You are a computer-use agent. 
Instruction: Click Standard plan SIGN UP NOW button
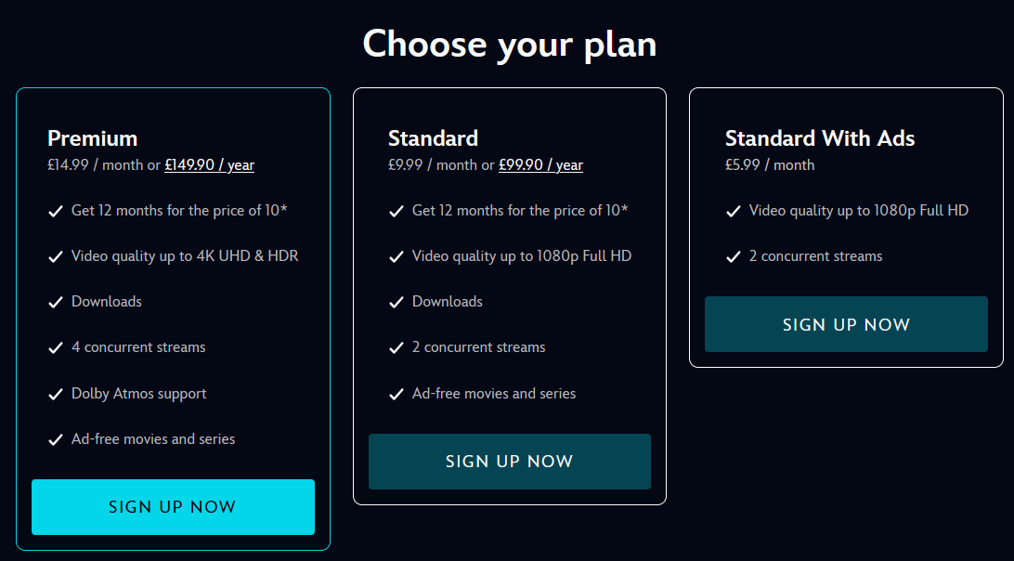click(x=509, y=462)
